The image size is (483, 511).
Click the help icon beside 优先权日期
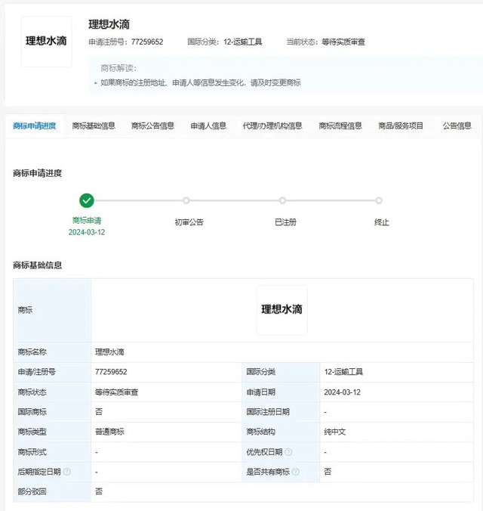288,452
